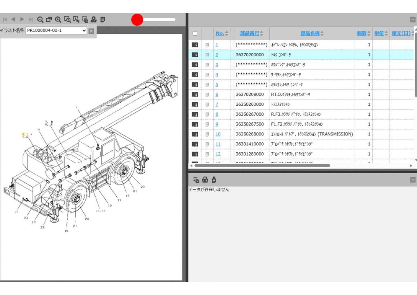Image resolution: width=417 pixels, height=295 pixels.
Task: Click the clear list icon in lower panel
Action: coord(196,180)
